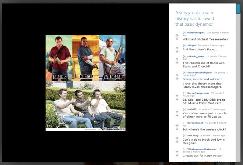Click the Brains Muscle Wildcard meme image
Screen dimensions: 243x165
85,83
